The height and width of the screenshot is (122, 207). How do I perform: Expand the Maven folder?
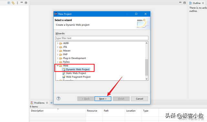click(x=58, y=51)
